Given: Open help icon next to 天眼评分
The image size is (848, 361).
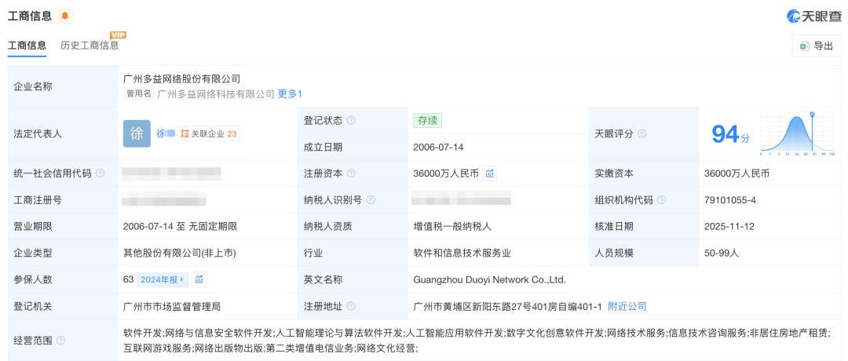Looking at the screenshot, I should pos(641,134).
